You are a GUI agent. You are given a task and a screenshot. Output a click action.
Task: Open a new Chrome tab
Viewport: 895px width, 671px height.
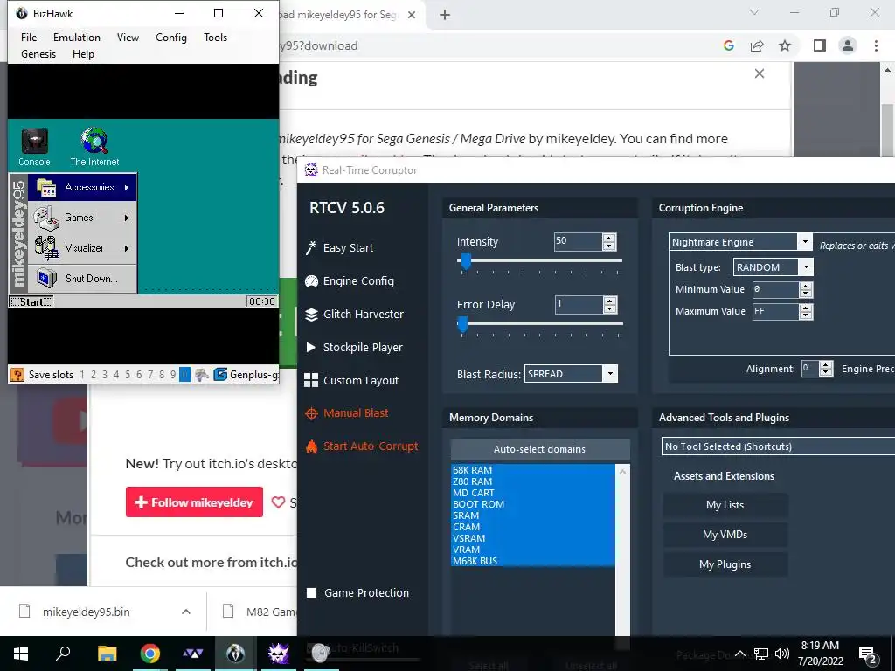coord(445,15)
